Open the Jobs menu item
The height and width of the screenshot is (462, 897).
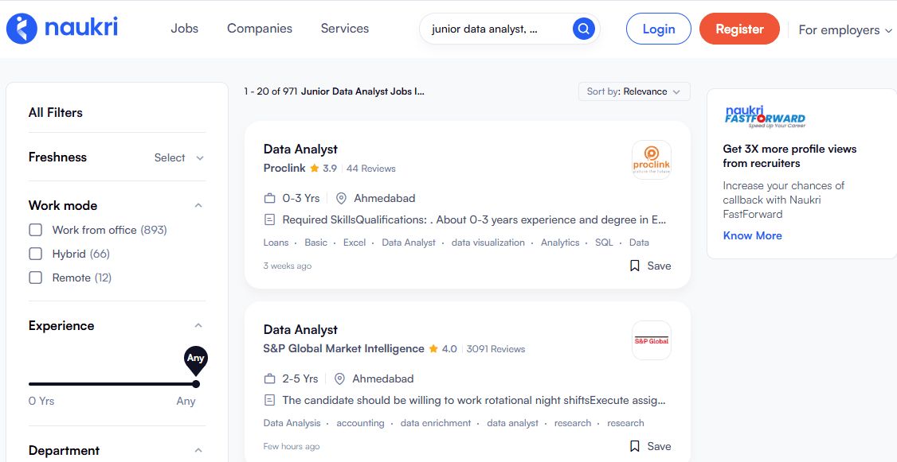point(184,28)
